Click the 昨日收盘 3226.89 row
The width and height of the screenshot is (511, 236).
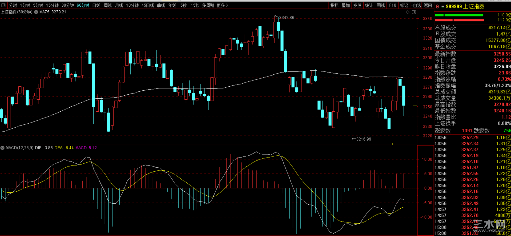click(473, 67)
